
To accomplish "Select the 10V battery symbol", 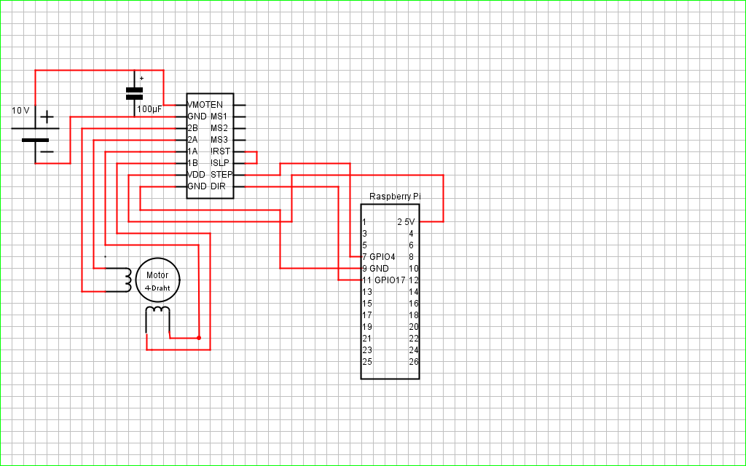I will point(35,134).
